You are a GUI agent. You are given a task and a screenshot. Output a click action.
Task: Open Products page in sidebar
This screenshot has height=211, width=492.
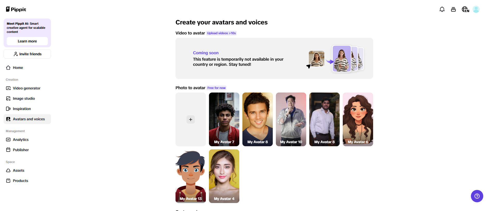click(x=20, y=181)
